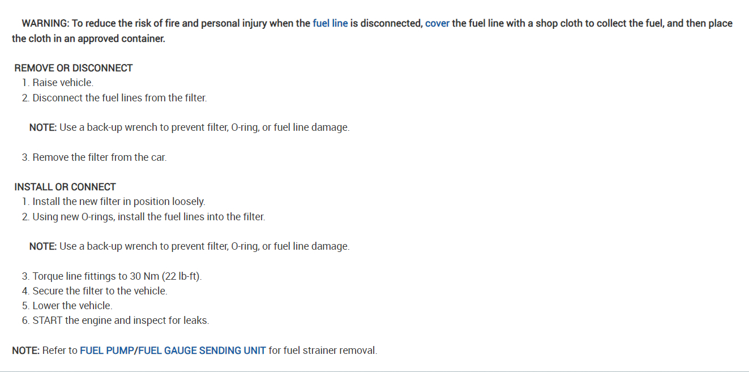Click the back-up wrench NOTE under Remove section
749x372 pixels.
coord(189,127)
